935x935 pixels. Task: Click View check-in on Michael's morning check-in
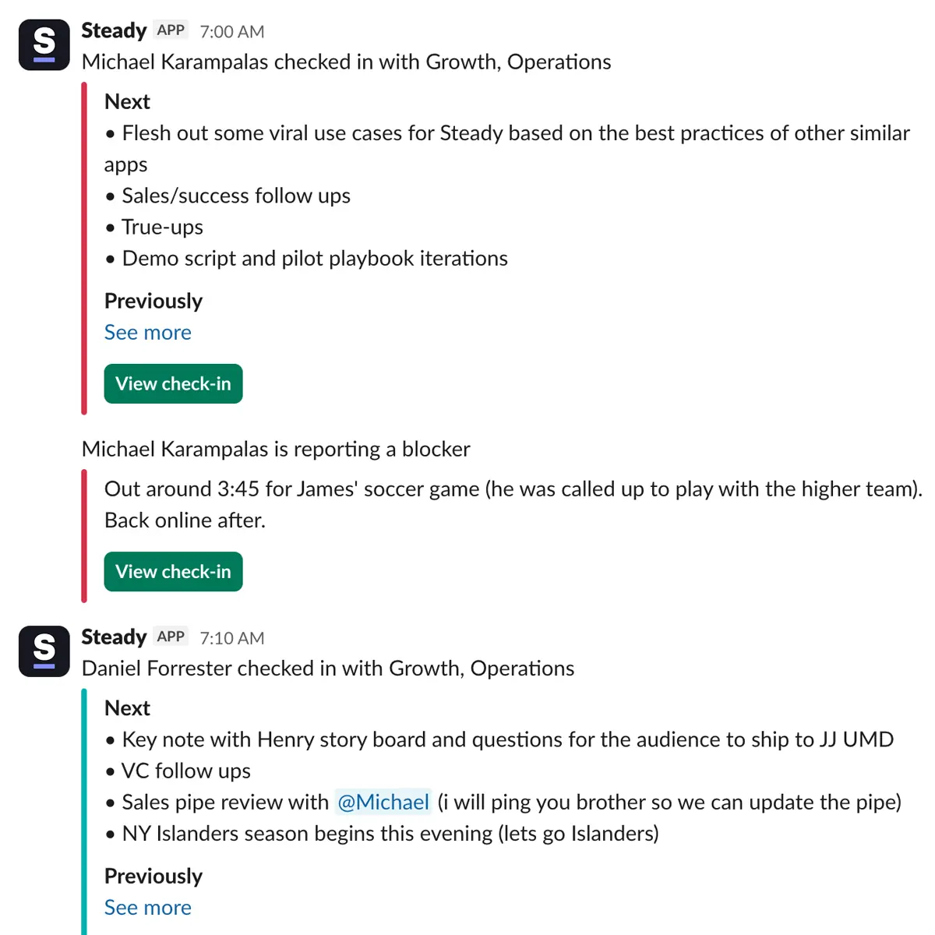tap(173, 383)
